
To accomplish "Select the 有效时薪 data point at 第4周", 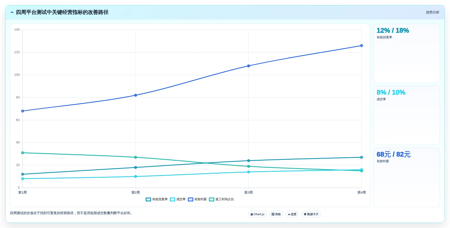I will click(x=362, y=46).
